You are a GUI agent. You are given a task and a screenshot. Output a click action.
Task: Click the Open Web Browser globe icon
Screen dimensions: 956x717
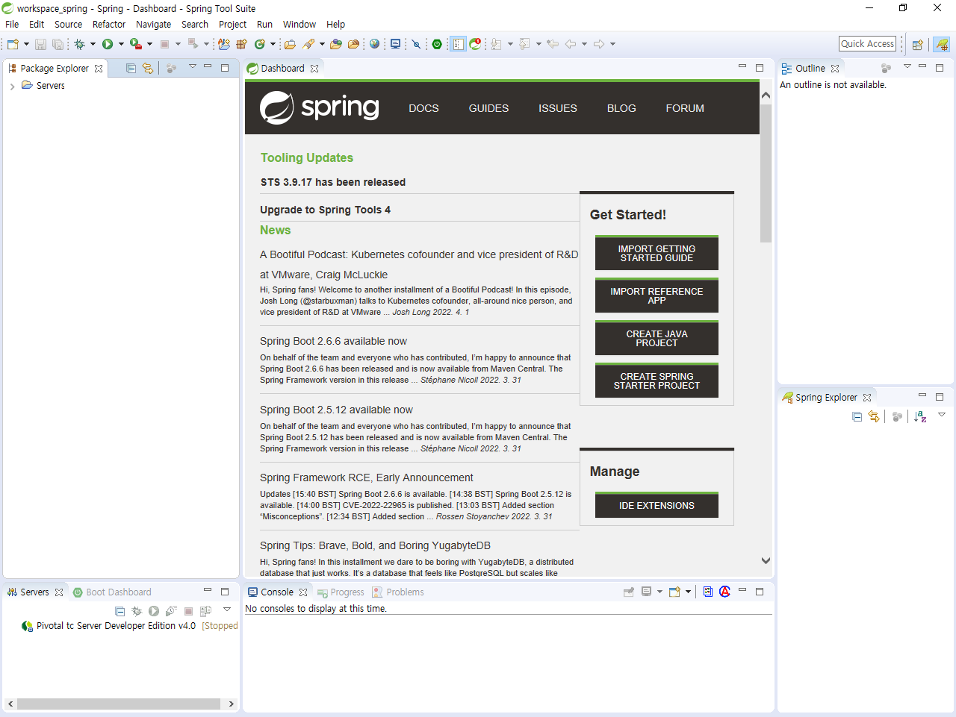tap(374, 44)
